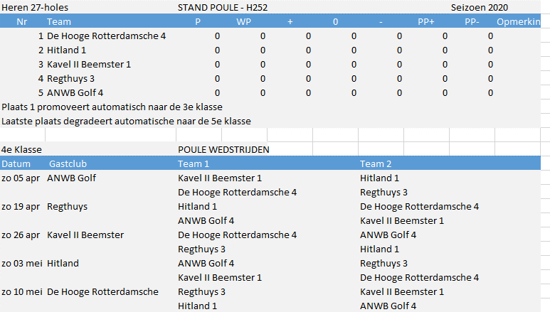
Task: Select the promotion note about 3e klasse
Action: pyautogui.click(x=112, y=107)
